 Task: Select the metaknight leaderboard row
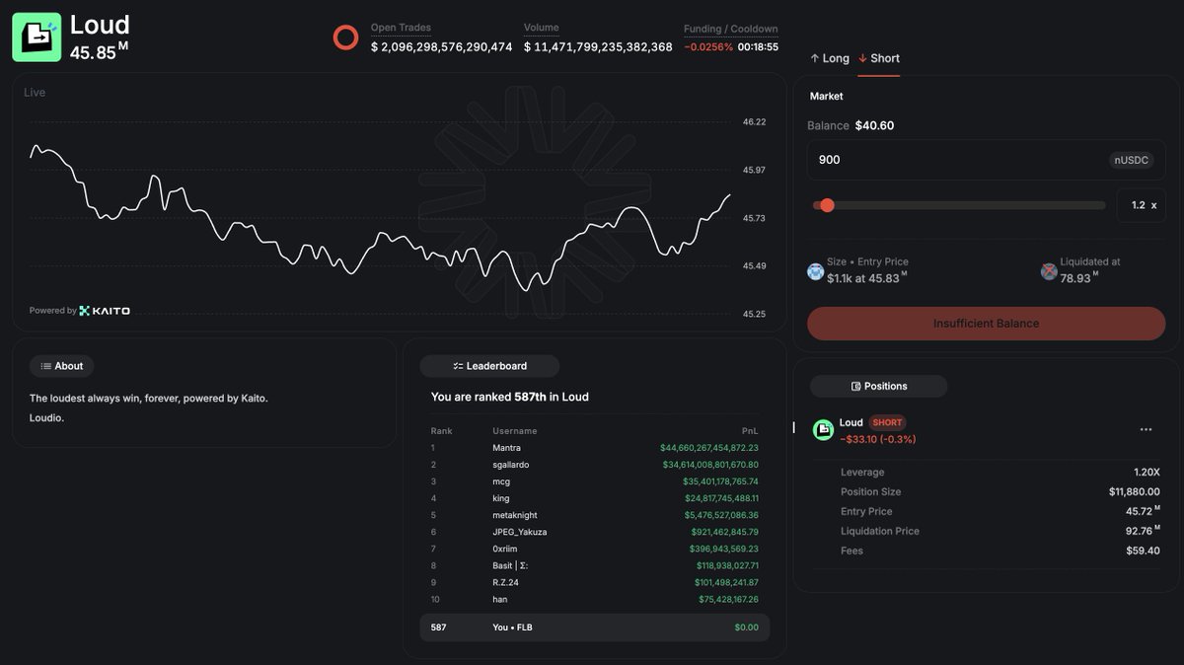point(594,515)
